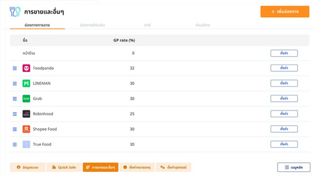This screenshot has width=317, height=176.
Task: Open the เมนูหลัก main menu
Action: pos(294,167)
